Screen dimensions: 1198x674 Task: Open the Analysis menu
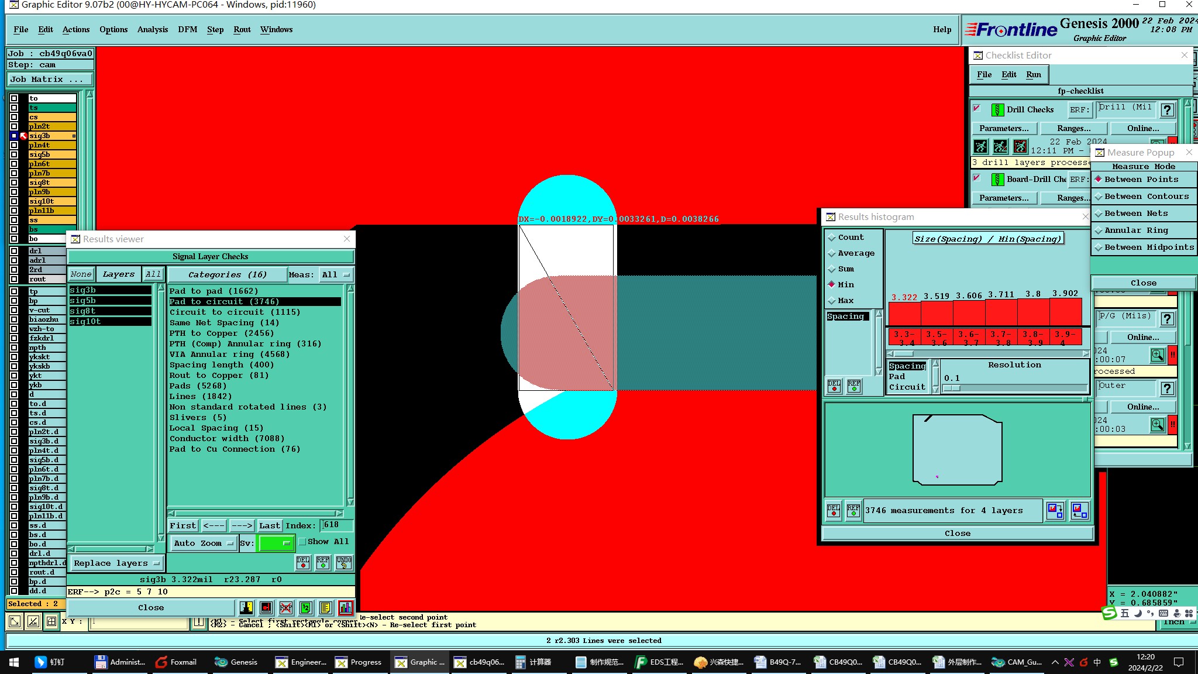[152, 29]
